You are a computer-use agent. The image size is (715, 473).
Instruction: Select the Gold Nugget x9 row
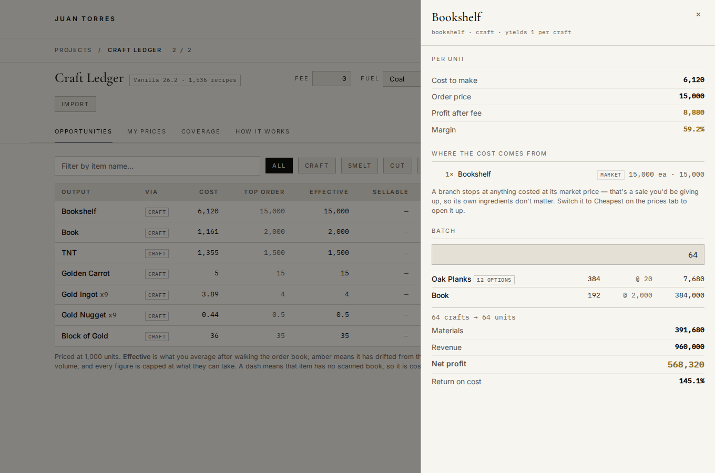tap(238, 315)
